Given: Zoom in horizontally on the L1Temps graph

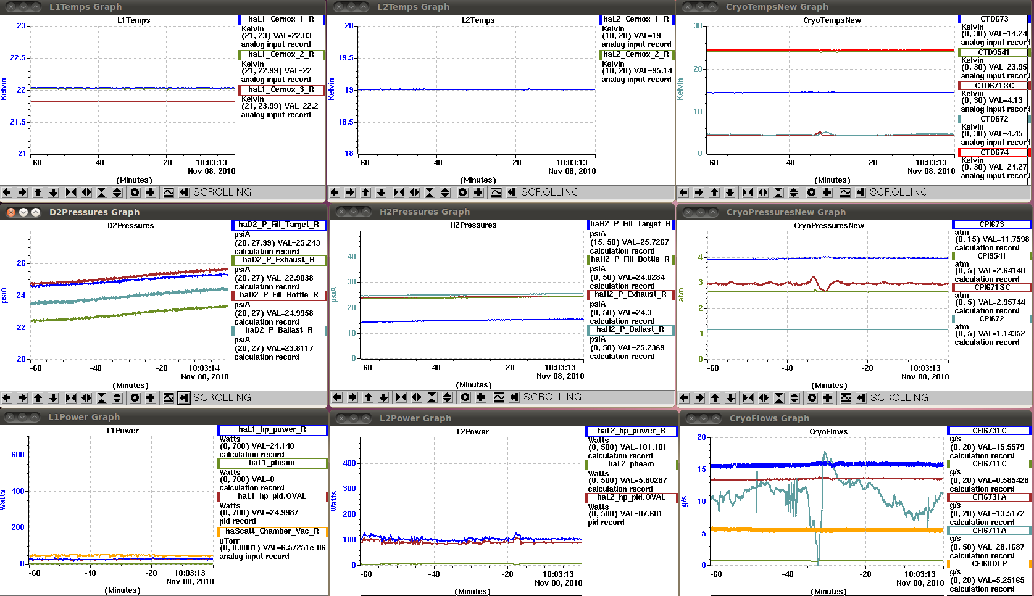Looking at the screenshot, I should tap(71, 192).
